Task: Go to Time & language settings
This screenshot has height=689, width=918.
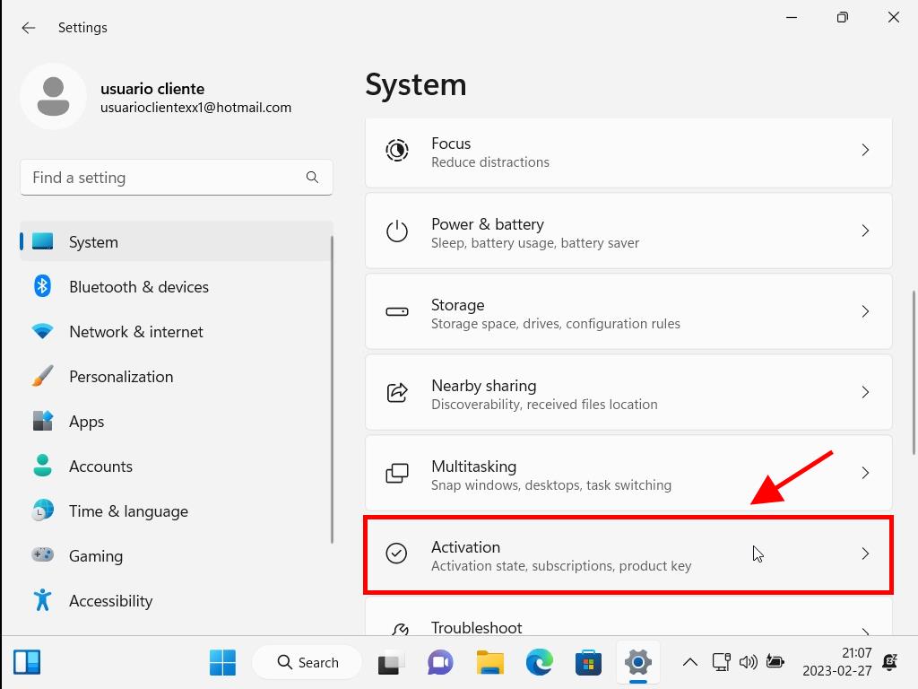Action: (x=128, y=511)
